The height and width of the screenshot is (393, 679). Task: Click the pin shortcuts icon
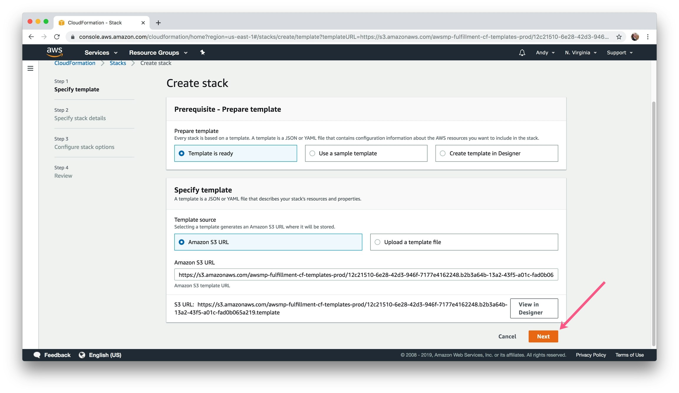pyautogui.click(x=202, y=52)
